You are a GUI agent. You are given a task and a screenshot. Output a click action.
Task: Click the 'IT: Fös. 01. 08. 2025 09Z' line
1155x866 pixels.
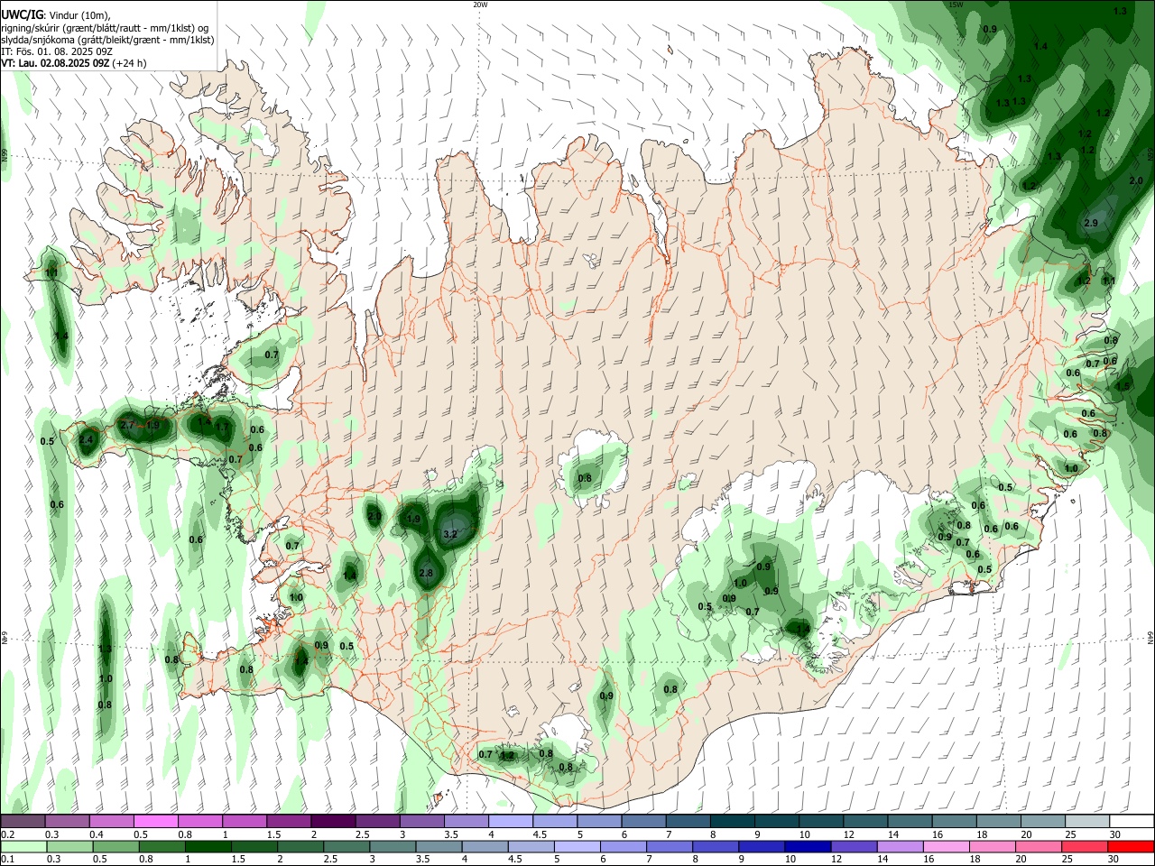tap(56, 51)
